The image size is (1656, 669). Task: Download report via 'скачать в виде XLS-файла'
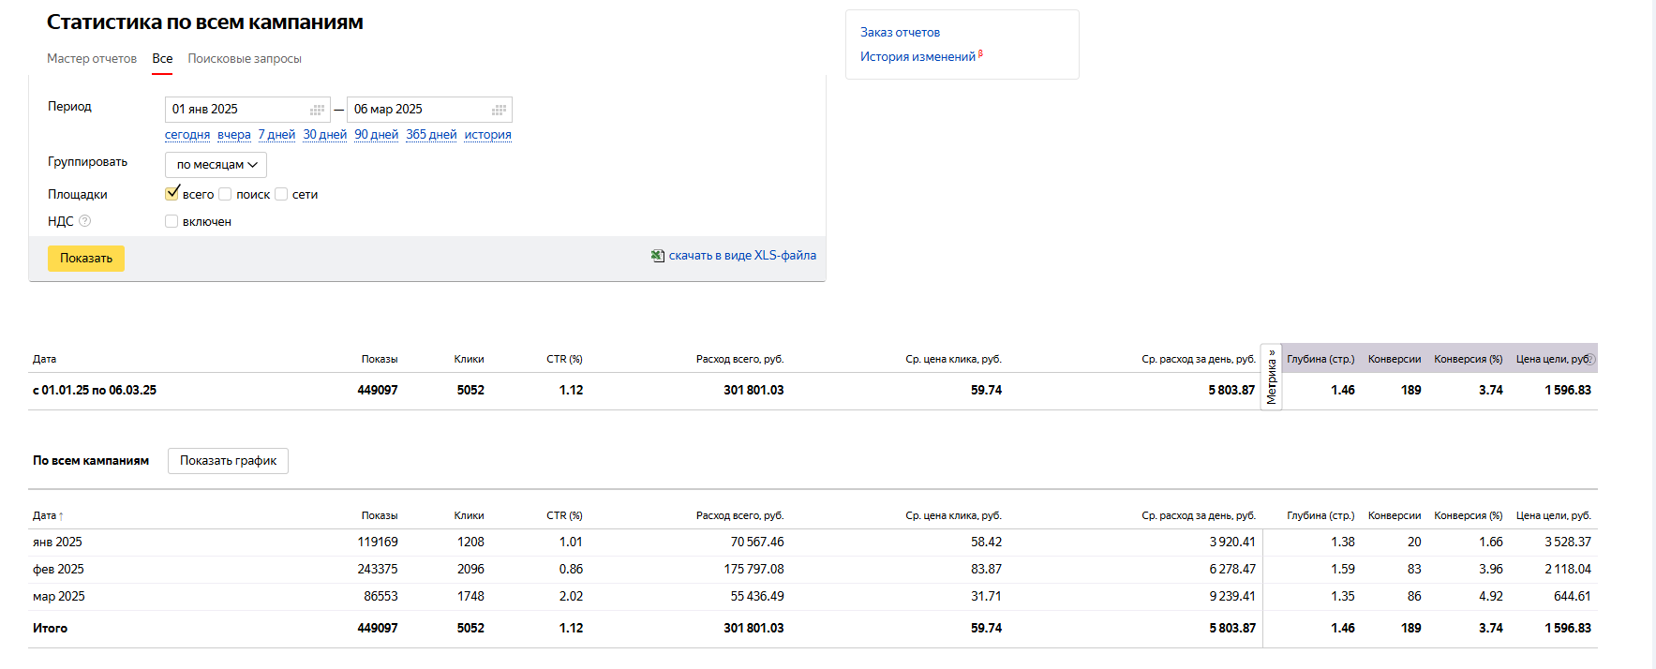point(742,255)
